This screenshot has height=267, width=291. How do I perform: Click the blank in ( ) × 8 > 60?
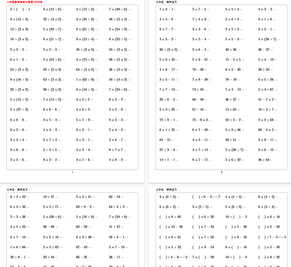tap(163, 217)
